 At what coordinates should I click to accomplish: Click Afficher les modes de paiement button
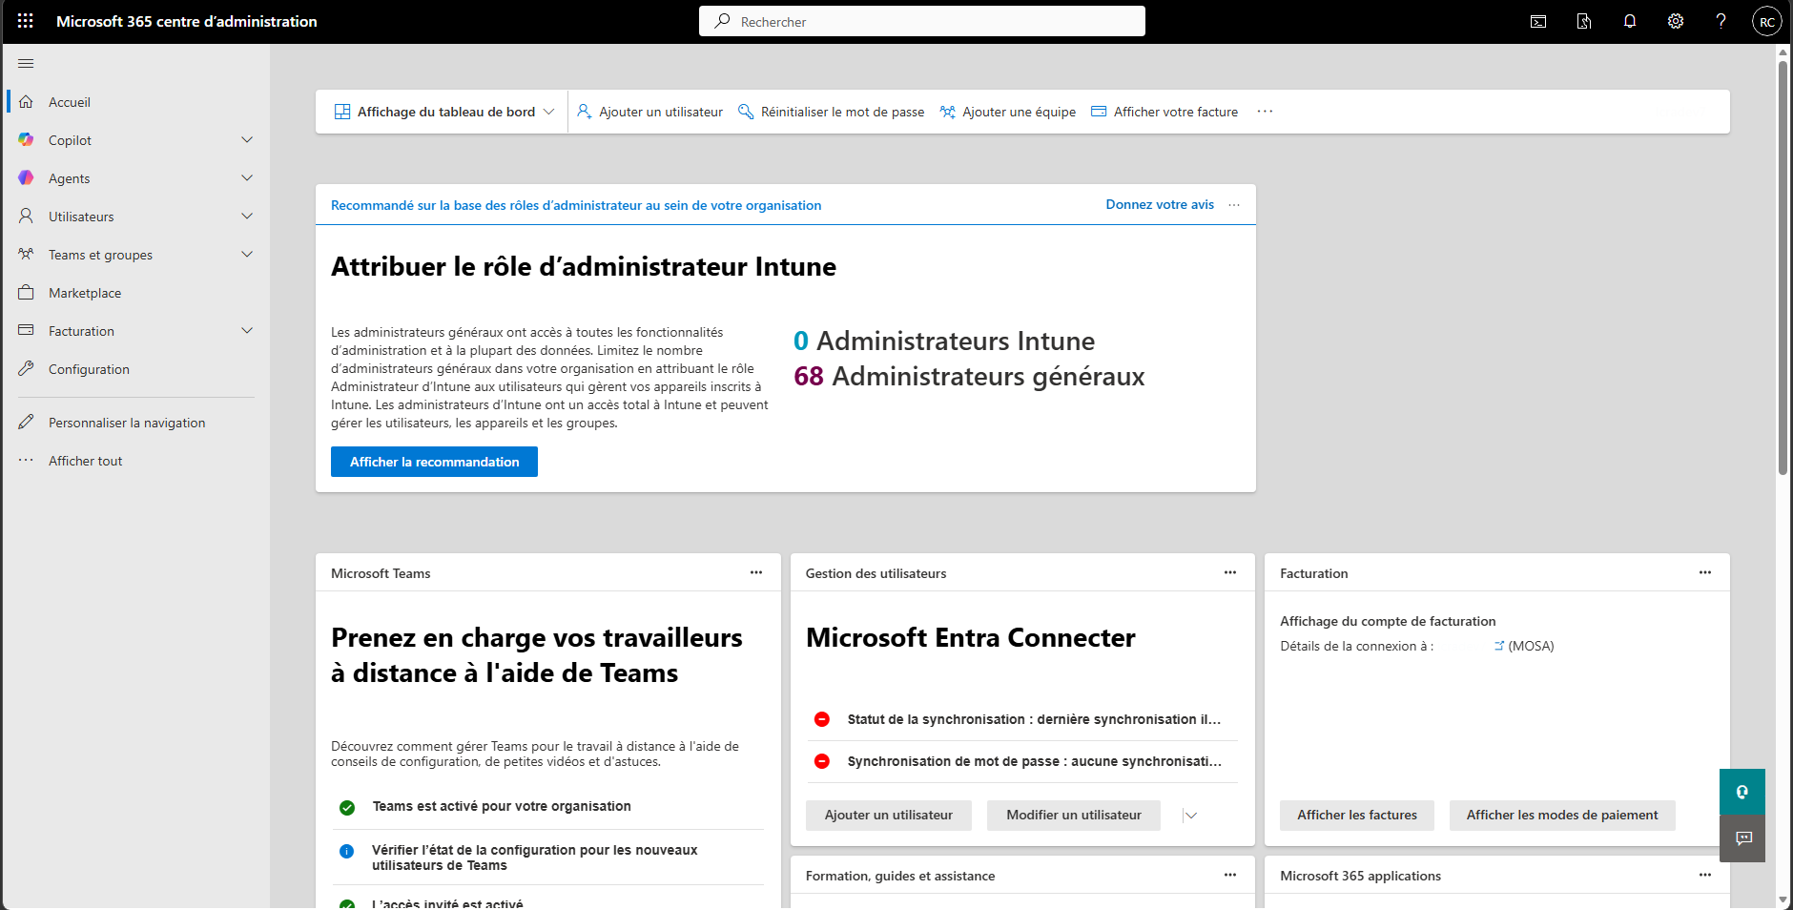(1562, 816)
